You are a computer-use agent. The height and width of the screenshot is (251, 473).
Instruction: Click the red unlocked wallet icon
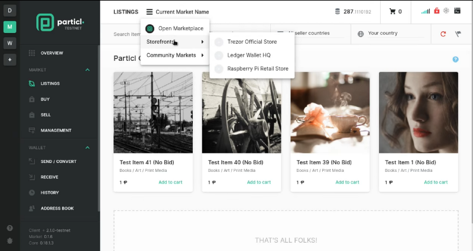click(x=436, y=11)
